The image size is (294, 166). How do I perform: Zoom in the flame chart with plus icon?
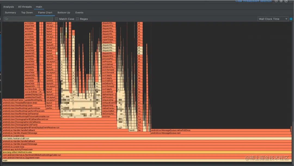281,1
